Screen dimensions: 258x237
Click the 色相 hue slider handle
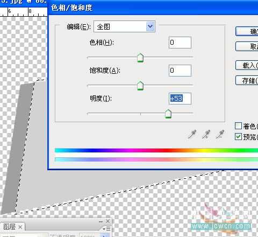coord(140,58)
